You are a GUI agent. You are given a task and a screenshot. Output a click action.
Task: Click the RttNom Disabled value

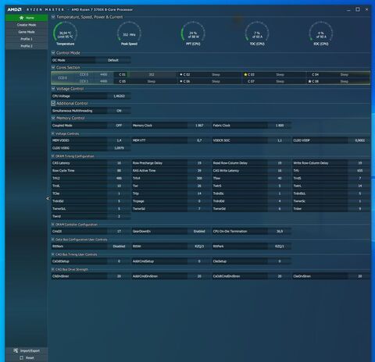(119, 246)
